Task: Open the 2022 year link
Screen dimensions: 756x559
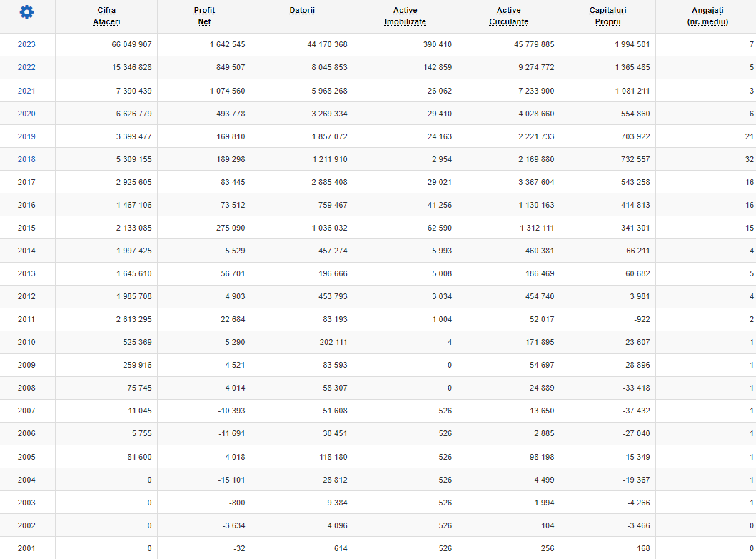Action: point(26,68)
